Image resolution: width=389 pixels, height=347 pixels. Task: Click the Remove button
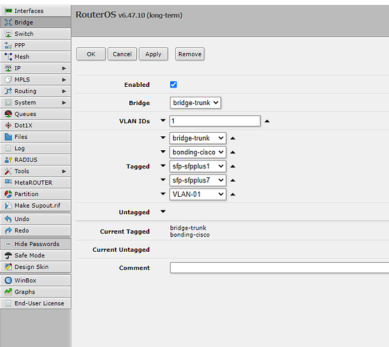point(190,54)
